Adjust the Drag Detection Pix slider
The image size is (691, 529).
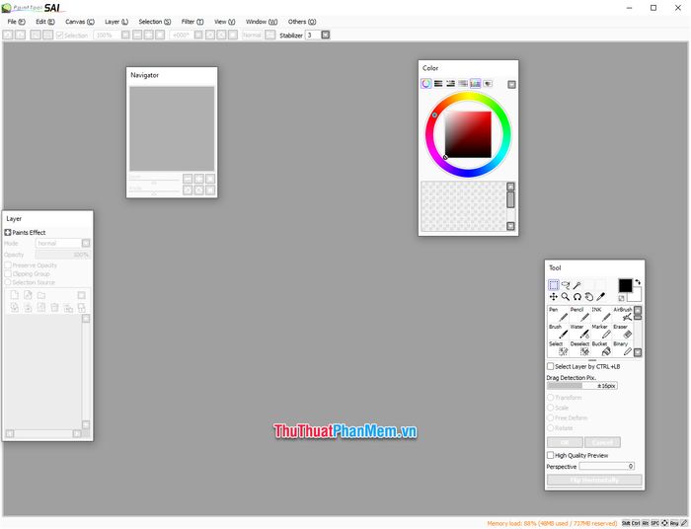pyautogui.click(x=582, y=386)
